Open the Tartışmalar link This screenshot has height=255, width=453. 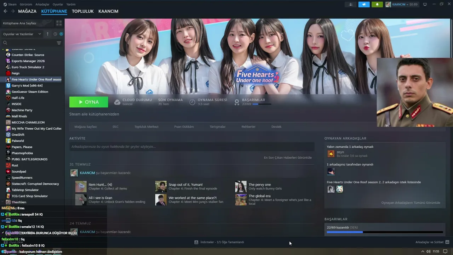[x=218, y=126]
